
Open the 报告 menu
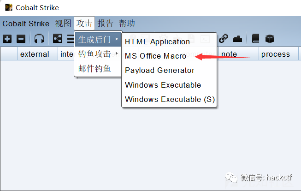(x=106, y=24)
